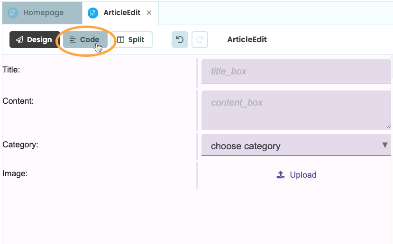Undo the last change
The image size is (393, 244).
180,40
